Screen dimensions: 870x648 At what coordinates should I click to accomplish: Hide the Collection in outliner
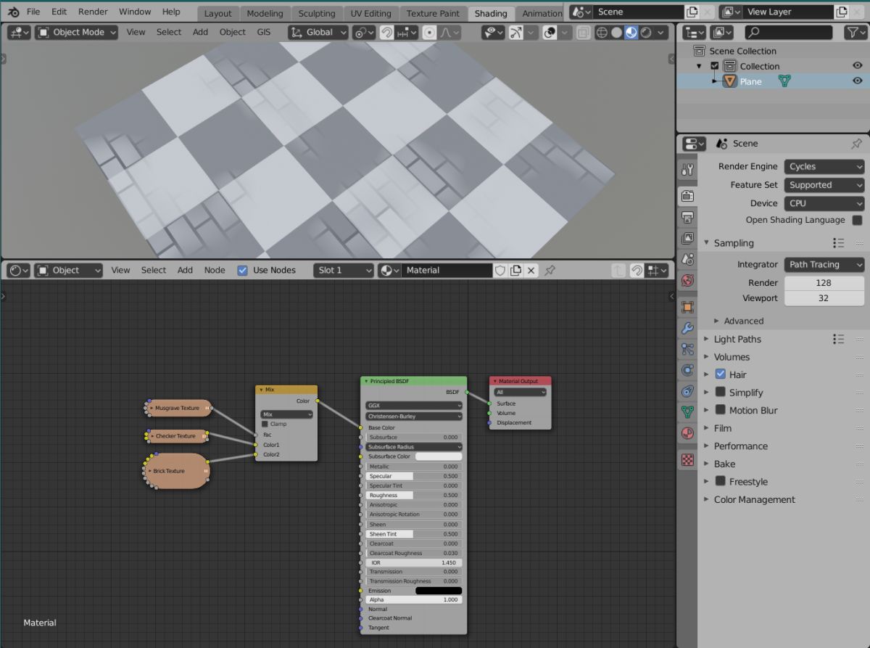(857, 66)
